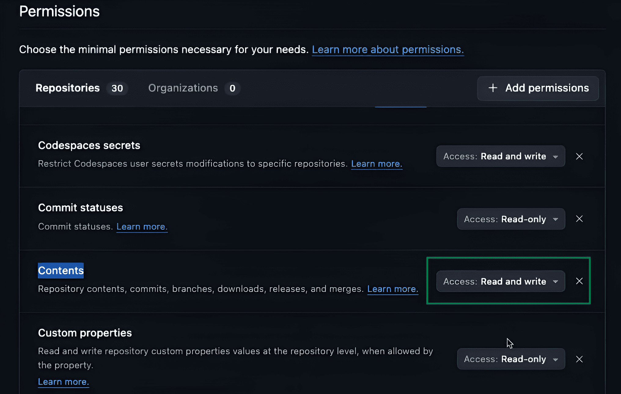Image resolution: width=621 pixels, height=394 pixels.
Task: Open Codespaces secrets access dropdown
Action: pos(500,156)
